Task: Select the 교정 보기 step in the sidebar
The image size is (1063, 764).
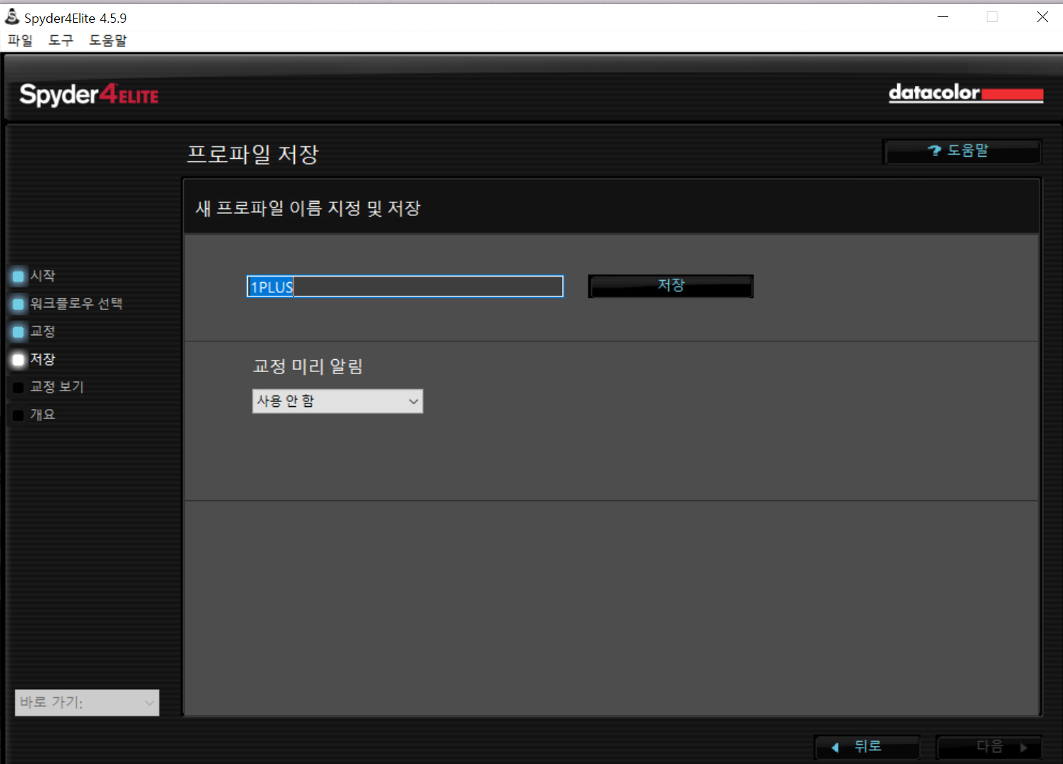Action: [57, 387]
